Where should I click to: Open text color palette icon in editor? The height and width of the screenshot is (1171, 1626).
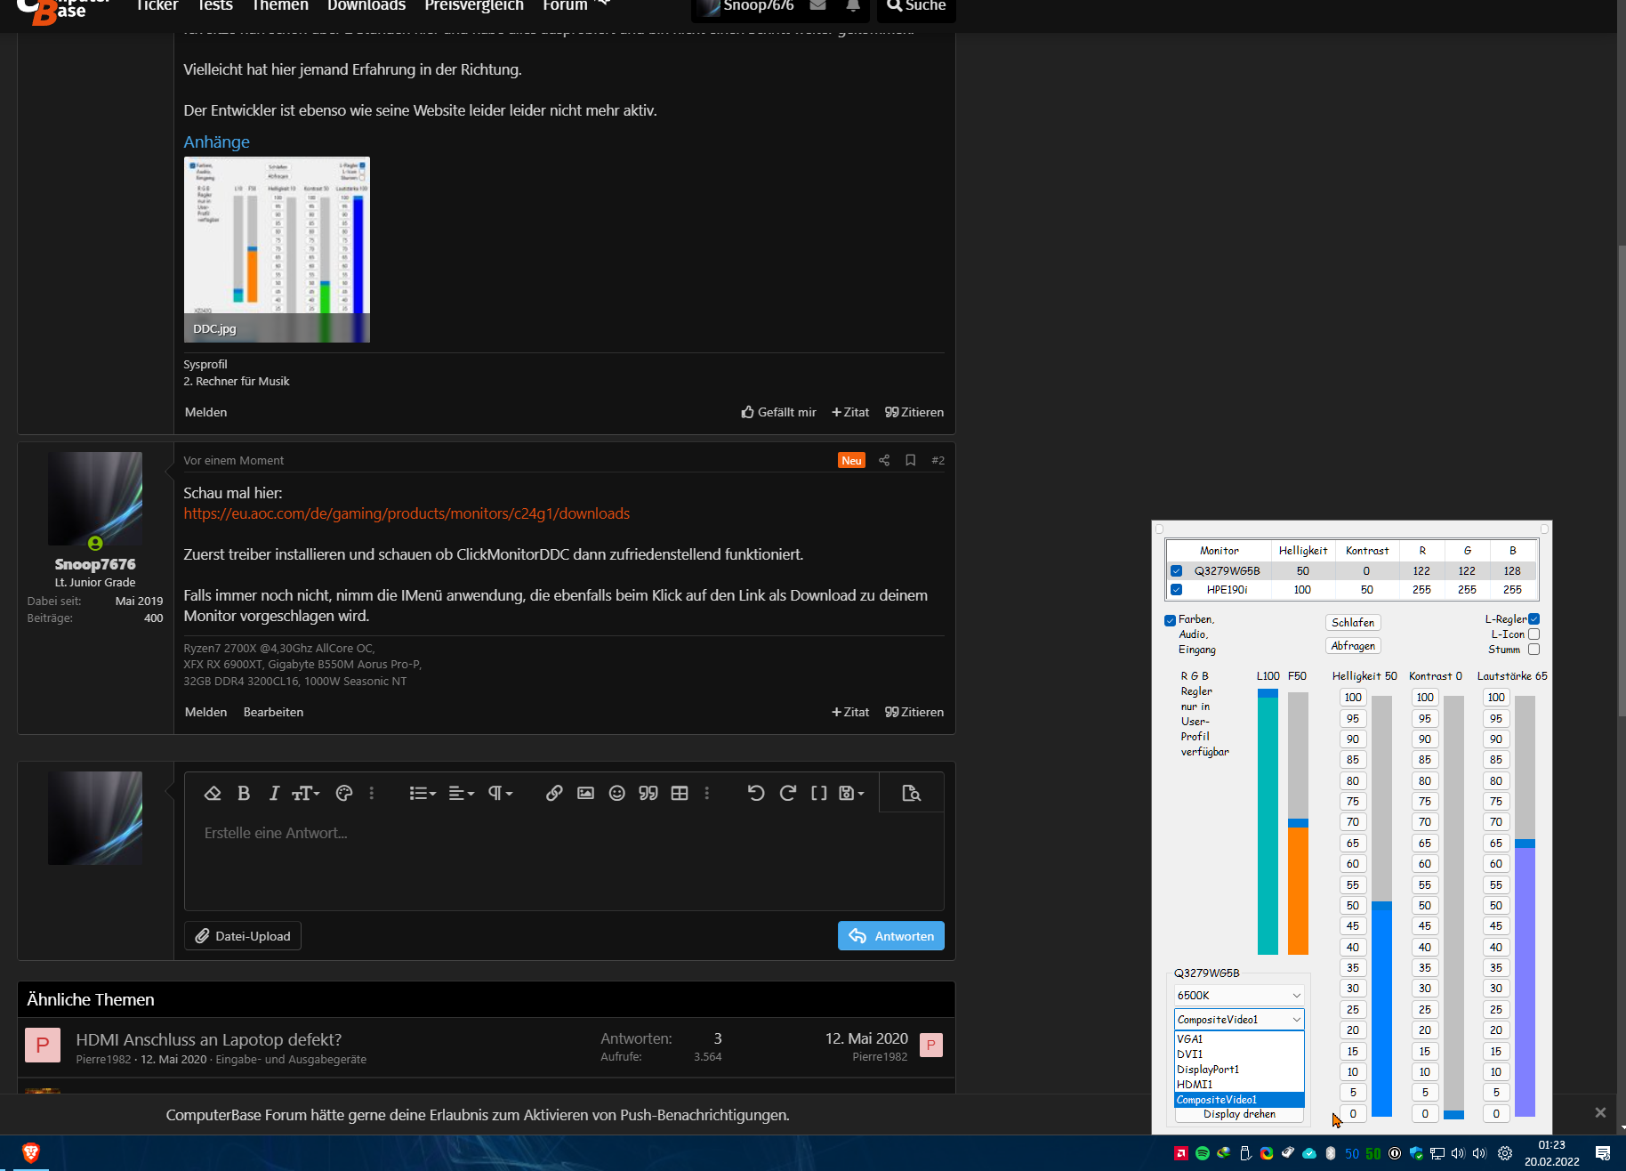[x=344, y=793]
